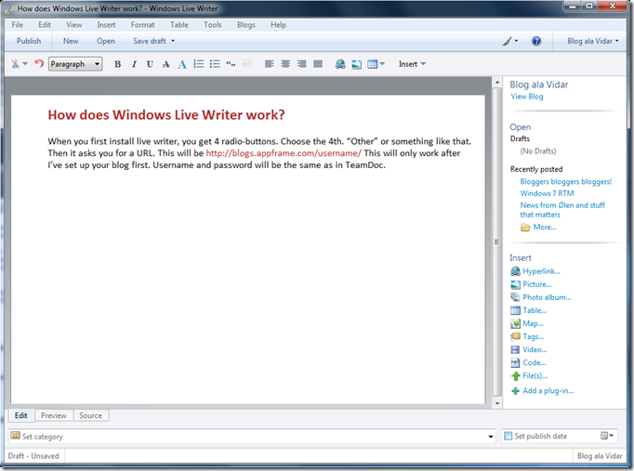
Task: Click the underline toolbar icon
Action: (150, 64)
